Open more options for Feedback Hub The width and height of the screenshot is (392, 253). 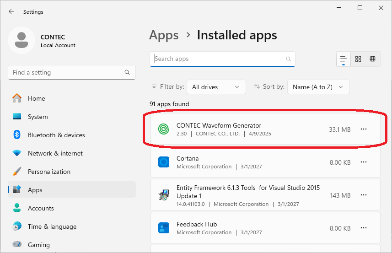click(x=364, y=228)
